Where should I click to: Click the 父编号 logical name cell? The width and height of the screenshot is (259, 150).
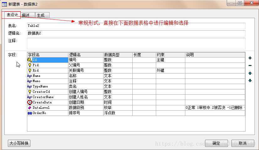(86, 65)
